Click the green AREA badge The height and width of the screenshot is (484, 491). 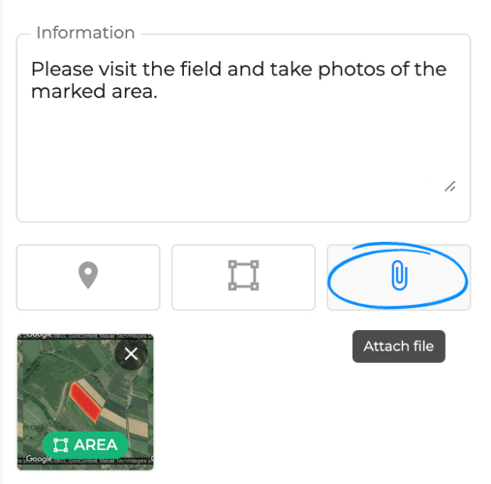85,445
